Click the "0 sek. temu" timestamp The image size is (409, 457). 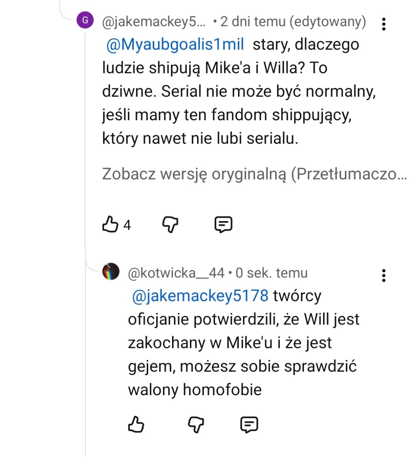272,273
